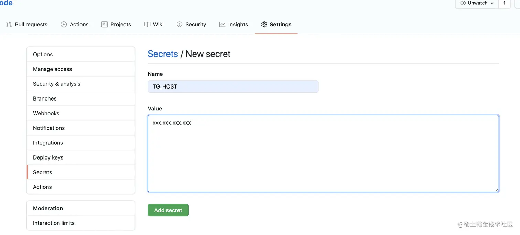Click the Settings gear icon
Viewport: 520px width, 235px height.
264,24
